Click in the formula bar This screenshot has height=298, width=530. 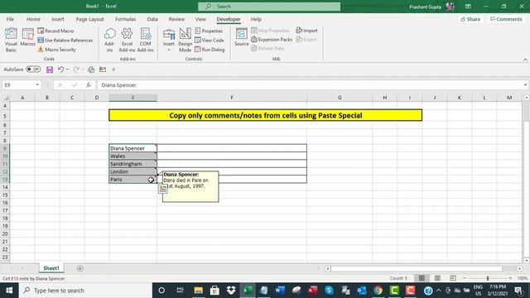pos(309,85)
